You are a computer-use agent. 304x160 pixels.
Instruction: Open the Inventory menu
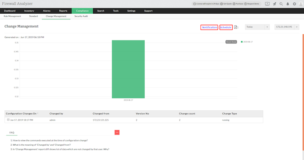tap(29, 11)
